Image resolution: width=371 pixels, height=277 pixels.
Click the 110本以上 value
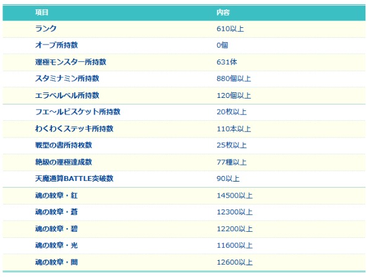[x=234, y=129]
